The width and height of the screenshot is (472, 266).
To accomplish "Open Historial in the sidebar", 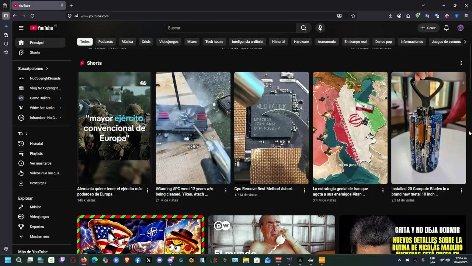I will (40, 143).
